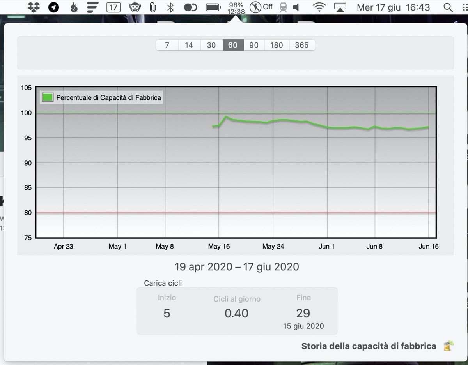
Task: Select the 180 days range
Action: (277, 45)
